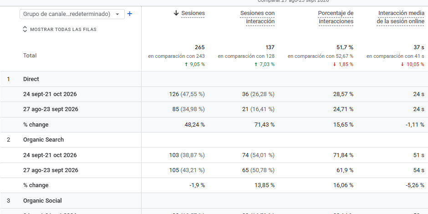This screenshot has height=214, width=428.
Task: Select the Organic Search channel row
Action: tap(214, 140)
